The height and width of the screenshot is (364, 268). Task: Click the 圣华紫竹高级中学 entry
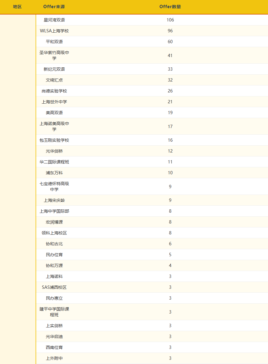54,55
